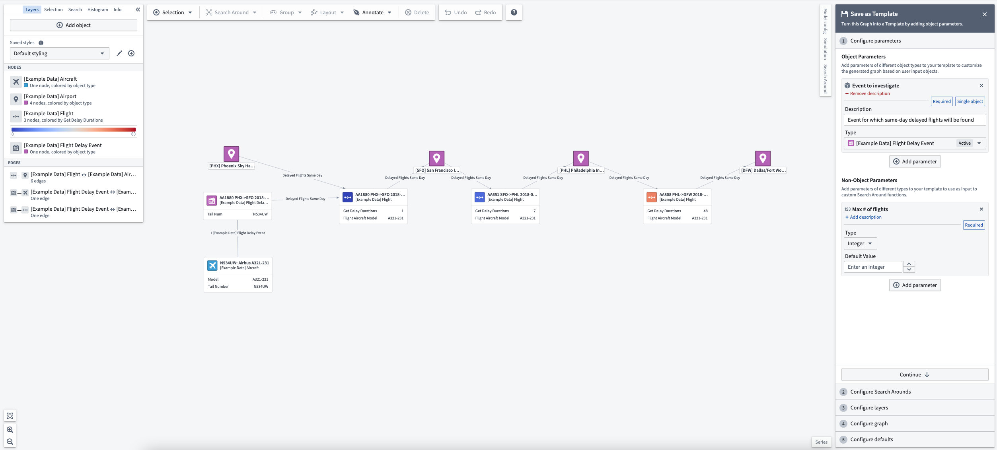Add an object parameter

[x=915, y=161]
